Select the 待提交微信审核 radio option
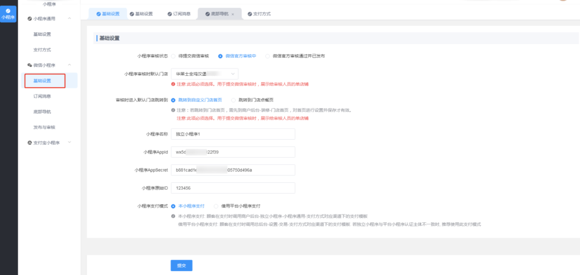 (x=173, y=56)
